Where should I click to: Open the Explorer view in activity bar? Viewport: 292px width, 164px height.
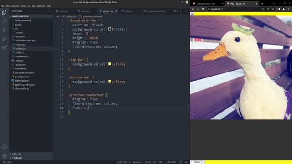(4, 12)
